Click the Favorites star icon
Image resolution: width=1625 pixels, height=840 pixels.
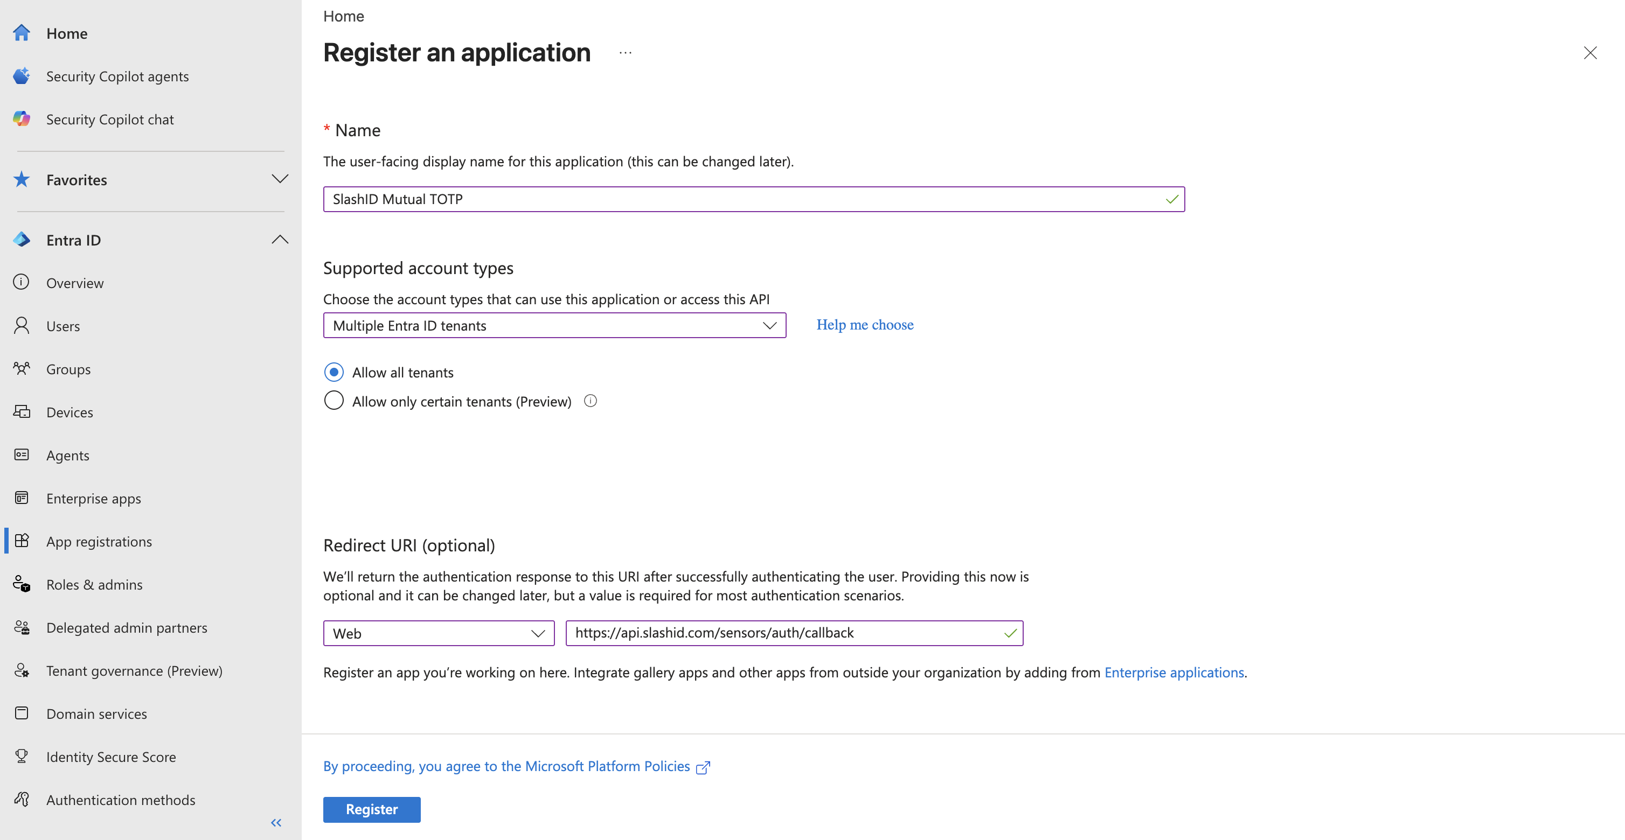point(22,179)
